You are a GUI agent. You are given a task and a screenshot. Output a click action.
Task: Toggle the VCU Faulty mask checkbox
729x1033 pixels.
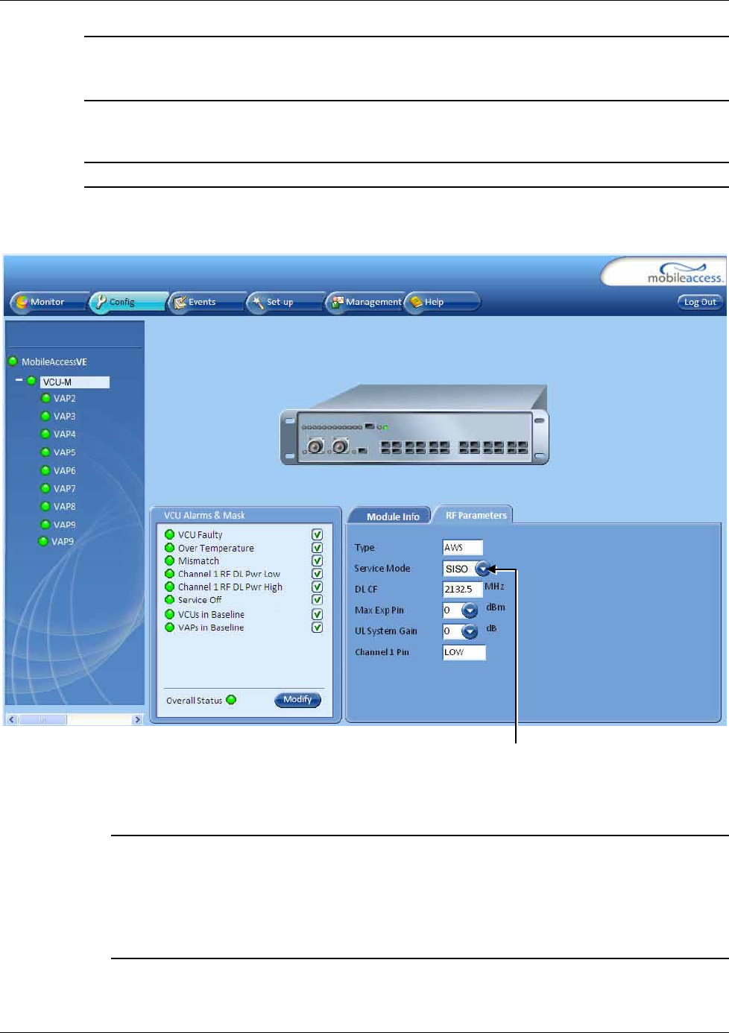click(x=317, y=534)
